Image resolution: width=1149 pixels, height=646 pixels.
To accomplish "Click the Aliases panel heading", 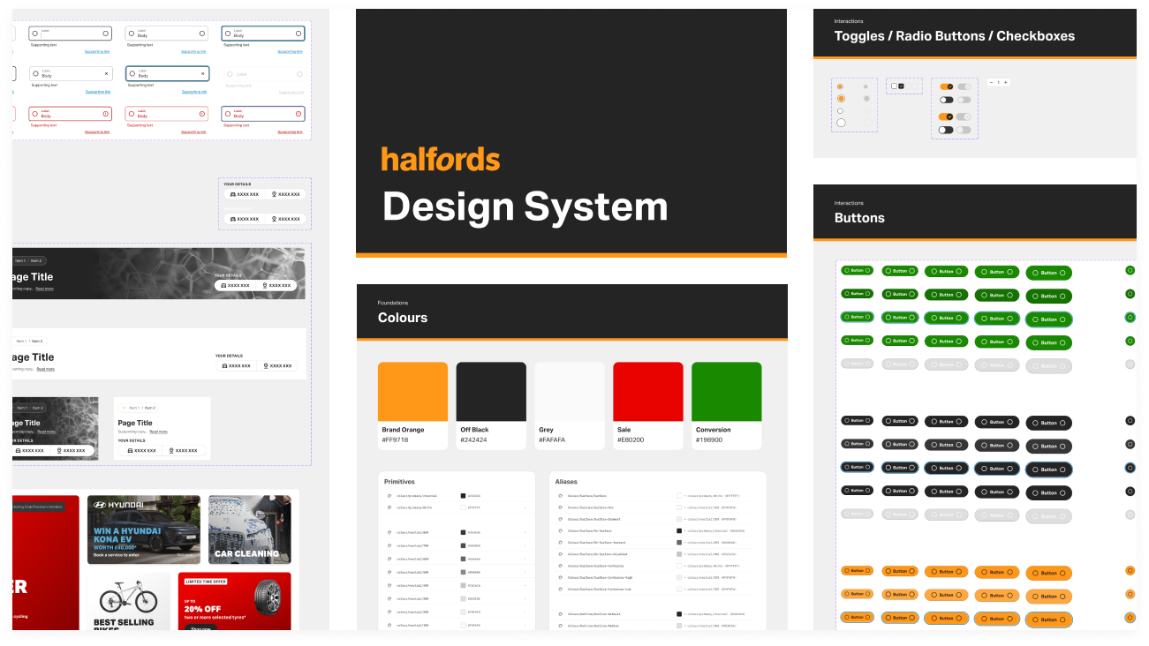I will coord(566,482).
